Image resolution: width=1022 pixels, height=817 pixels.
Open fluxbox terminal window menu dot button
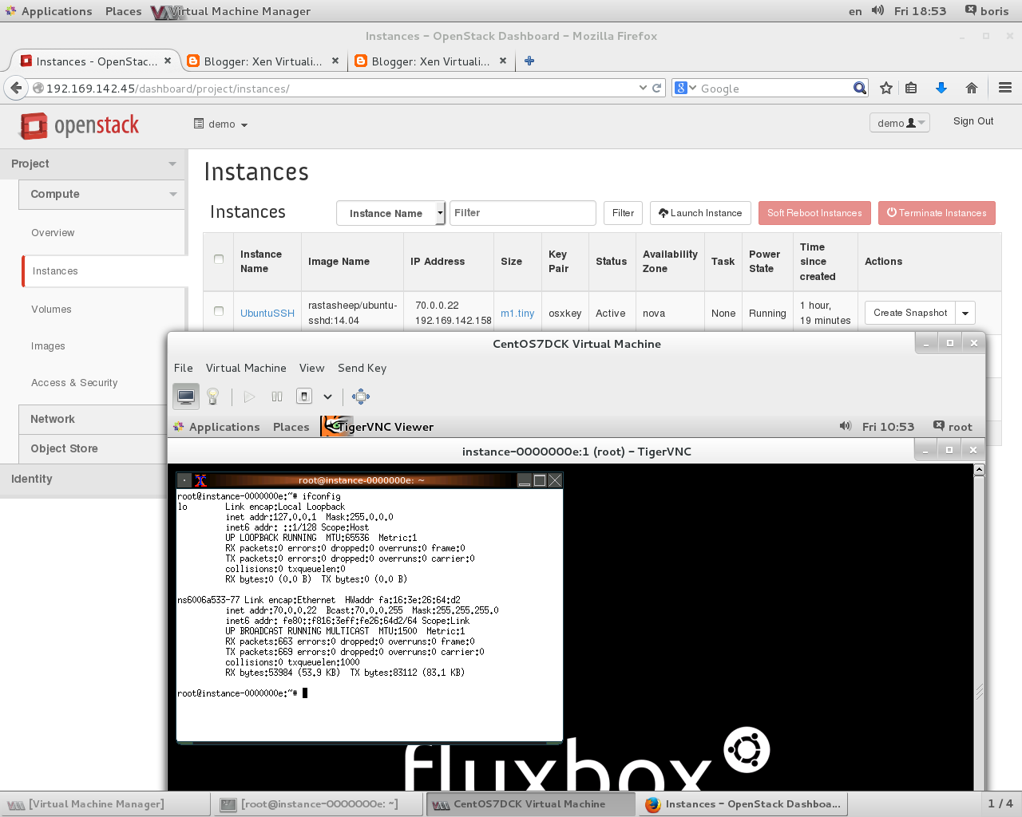pos(184,480)
